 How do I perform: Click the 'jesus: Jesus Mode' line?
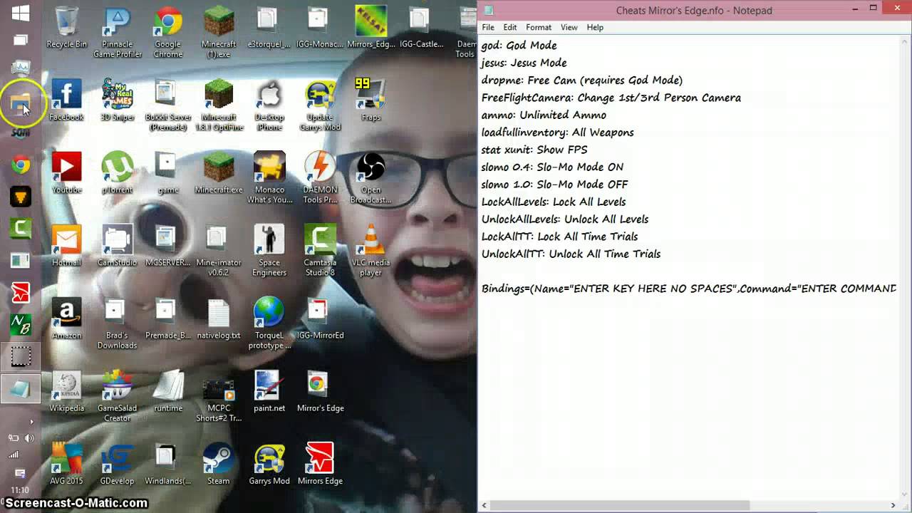524,63
